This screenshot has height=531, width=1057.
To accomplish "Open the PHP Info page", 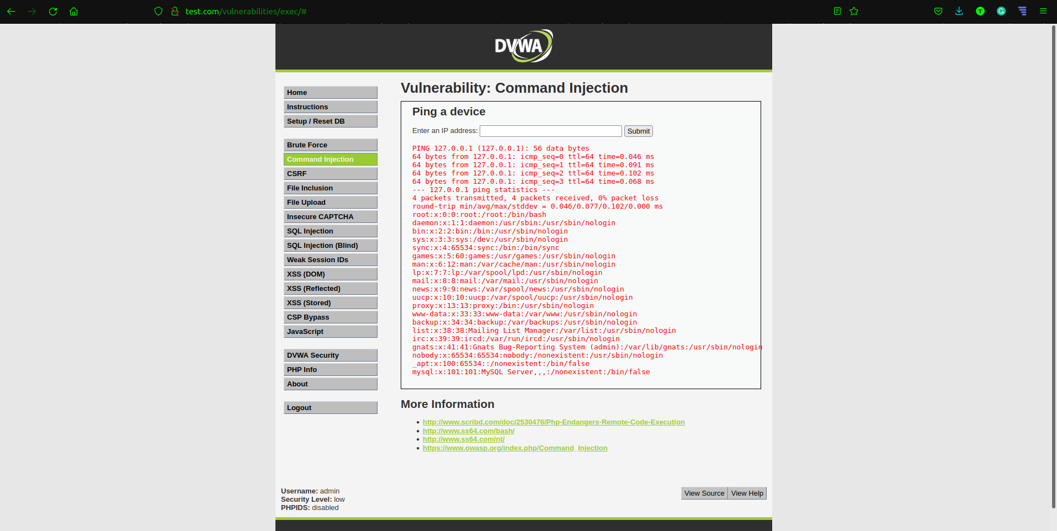I will pos(331,369).
